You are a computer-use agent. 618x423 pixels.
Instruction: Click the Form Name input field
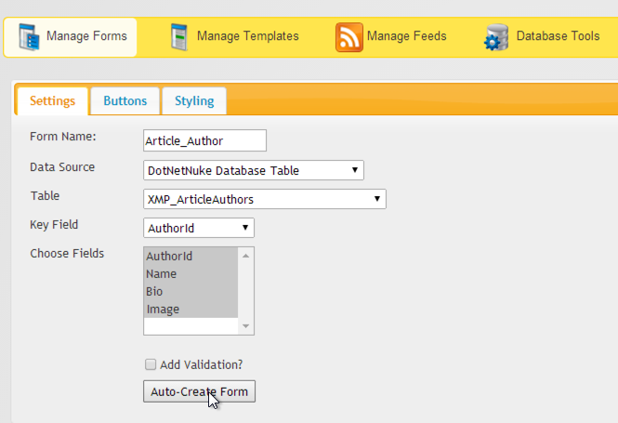[204, 140]
